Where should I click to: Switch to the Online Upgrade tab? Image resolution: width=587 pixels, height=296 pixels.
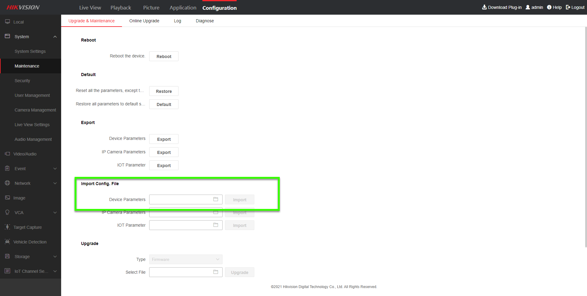[x=144, y=21]
